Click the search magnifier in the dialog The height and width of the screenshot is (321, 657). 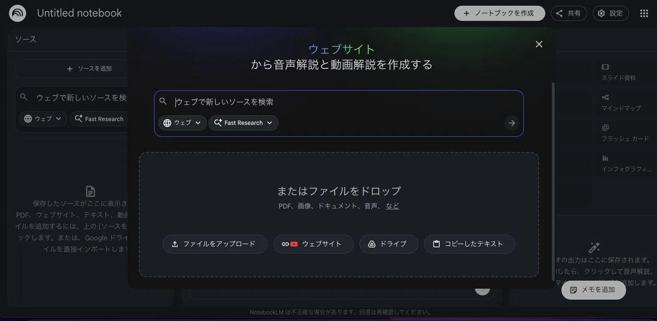click(x=163, y=101)
